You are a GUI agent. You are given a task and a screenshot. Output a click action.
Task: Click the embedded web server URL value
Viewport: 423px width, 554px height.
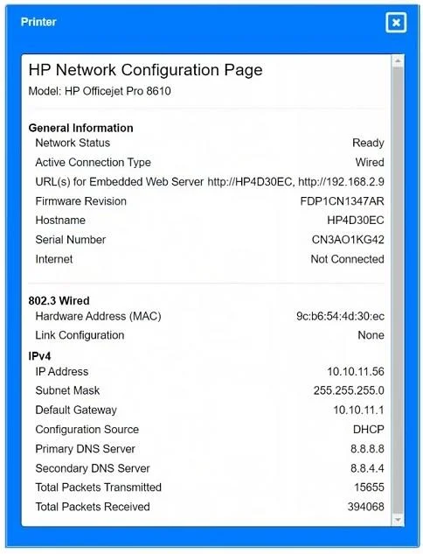(295, 182)
